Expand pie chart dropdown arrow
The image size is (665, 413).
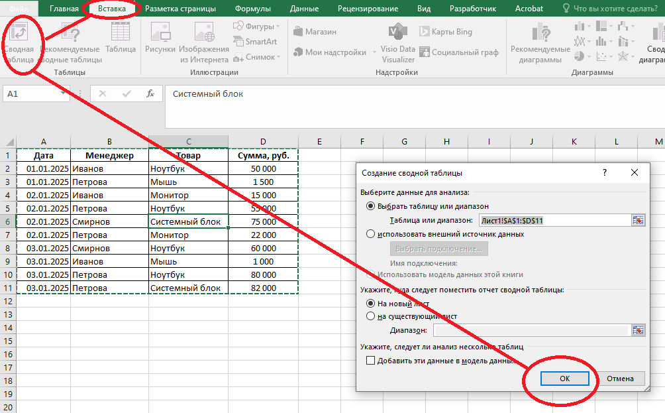[x=589, y=56]
